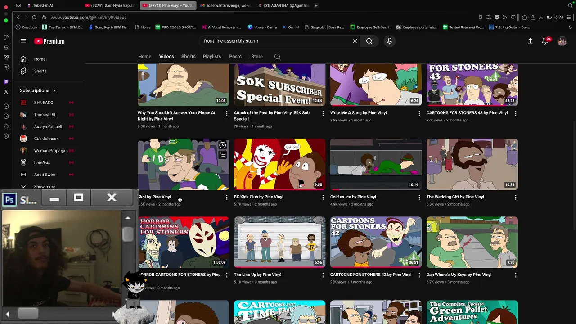The image size is (576, 324).
Task: Start voice search with the microphone
Action: (390, 41)
